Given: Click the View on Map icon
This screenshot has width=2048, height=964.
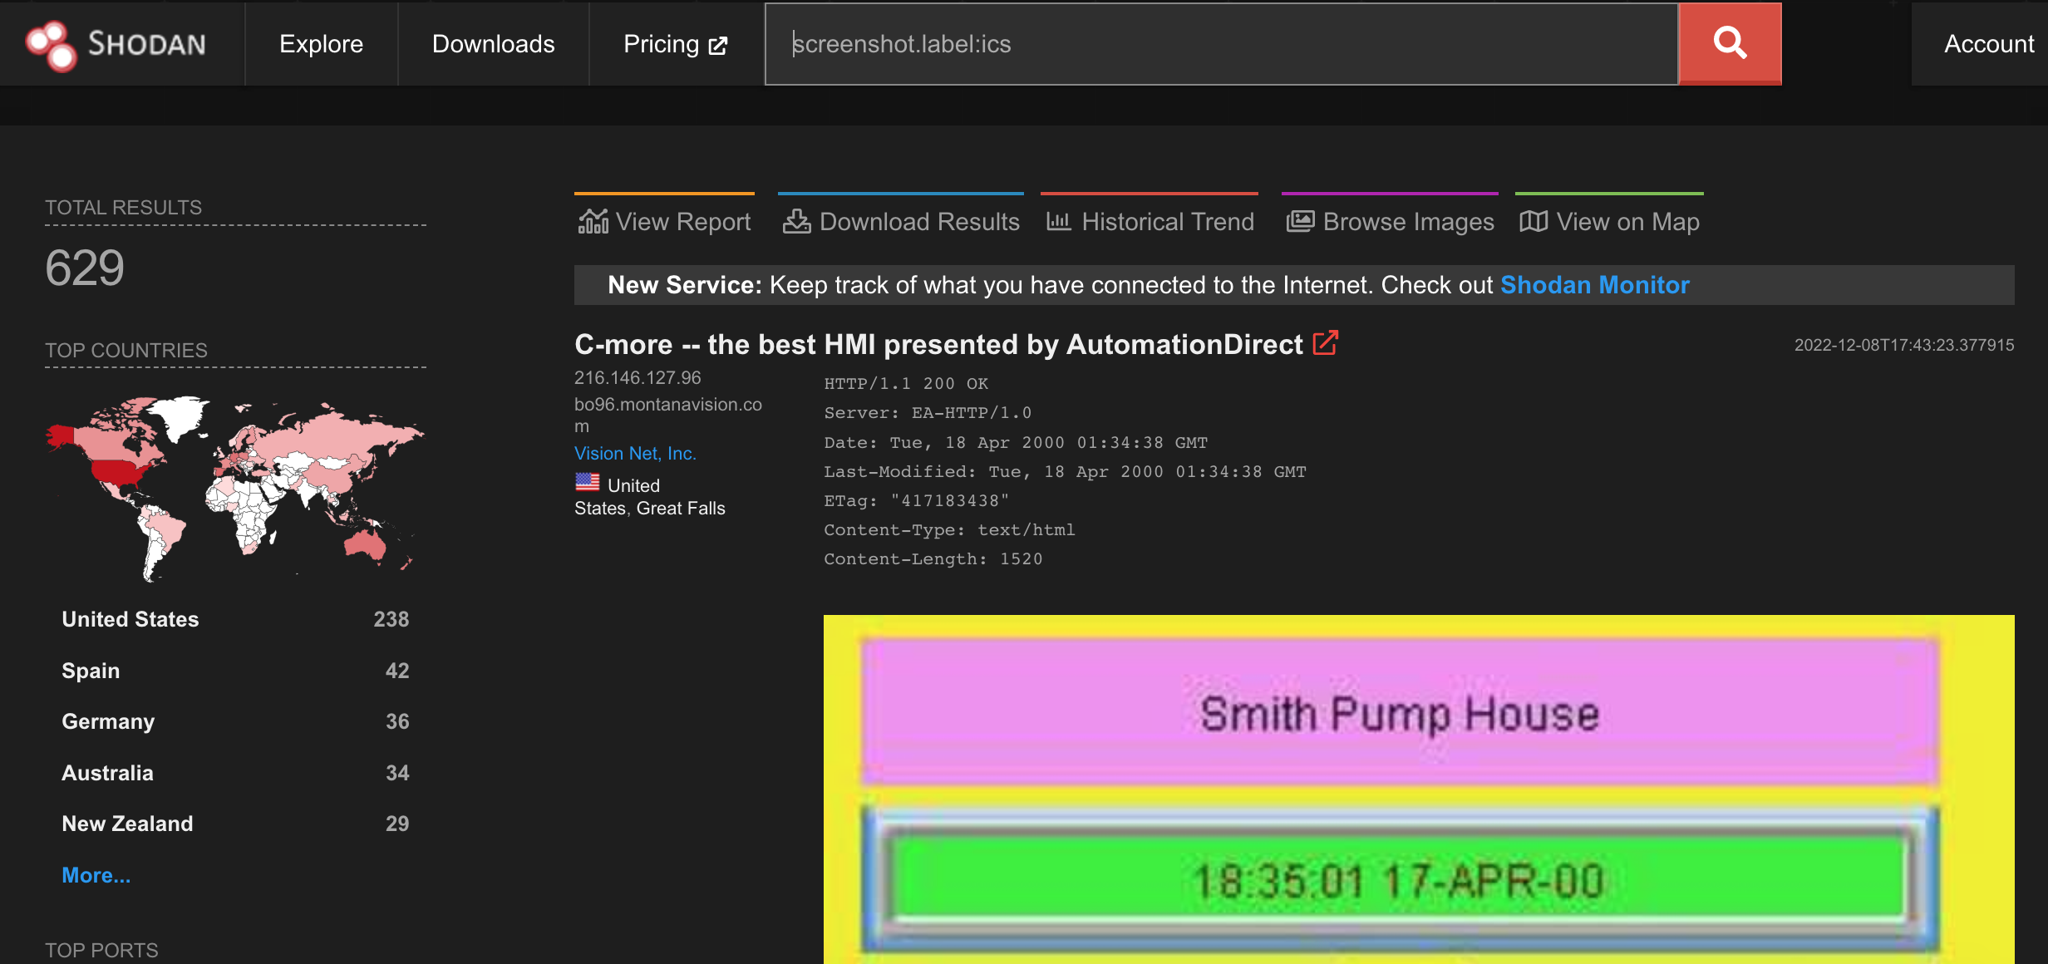Looking at the screenshot, I should click(1534, 222).
